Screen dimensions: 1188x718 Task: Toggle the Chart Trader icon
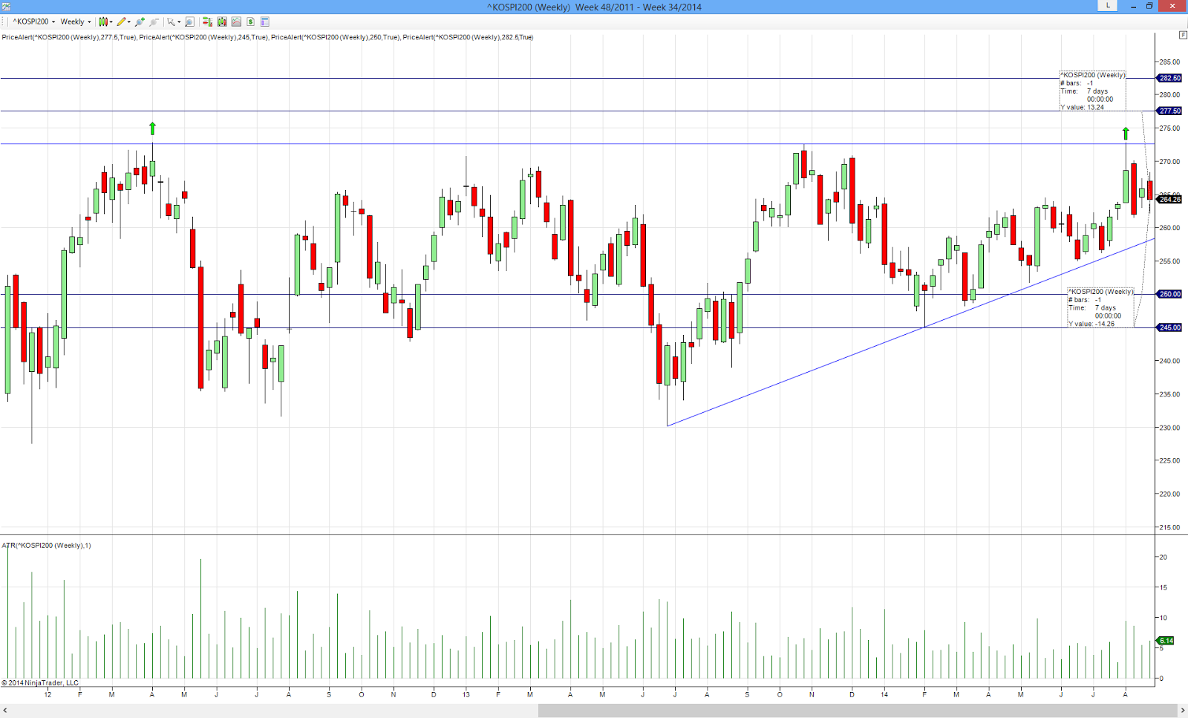click(x=207, y=22)
